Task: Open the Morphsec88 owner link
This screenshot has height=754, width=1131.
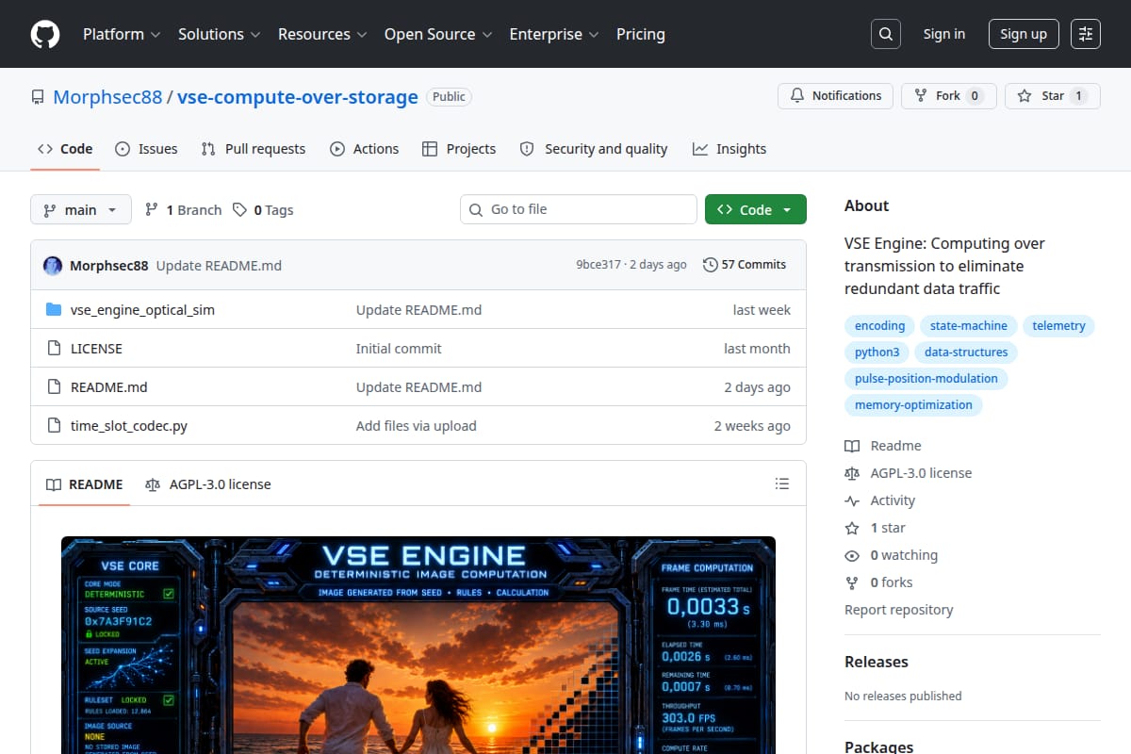Action: [107, 96]
